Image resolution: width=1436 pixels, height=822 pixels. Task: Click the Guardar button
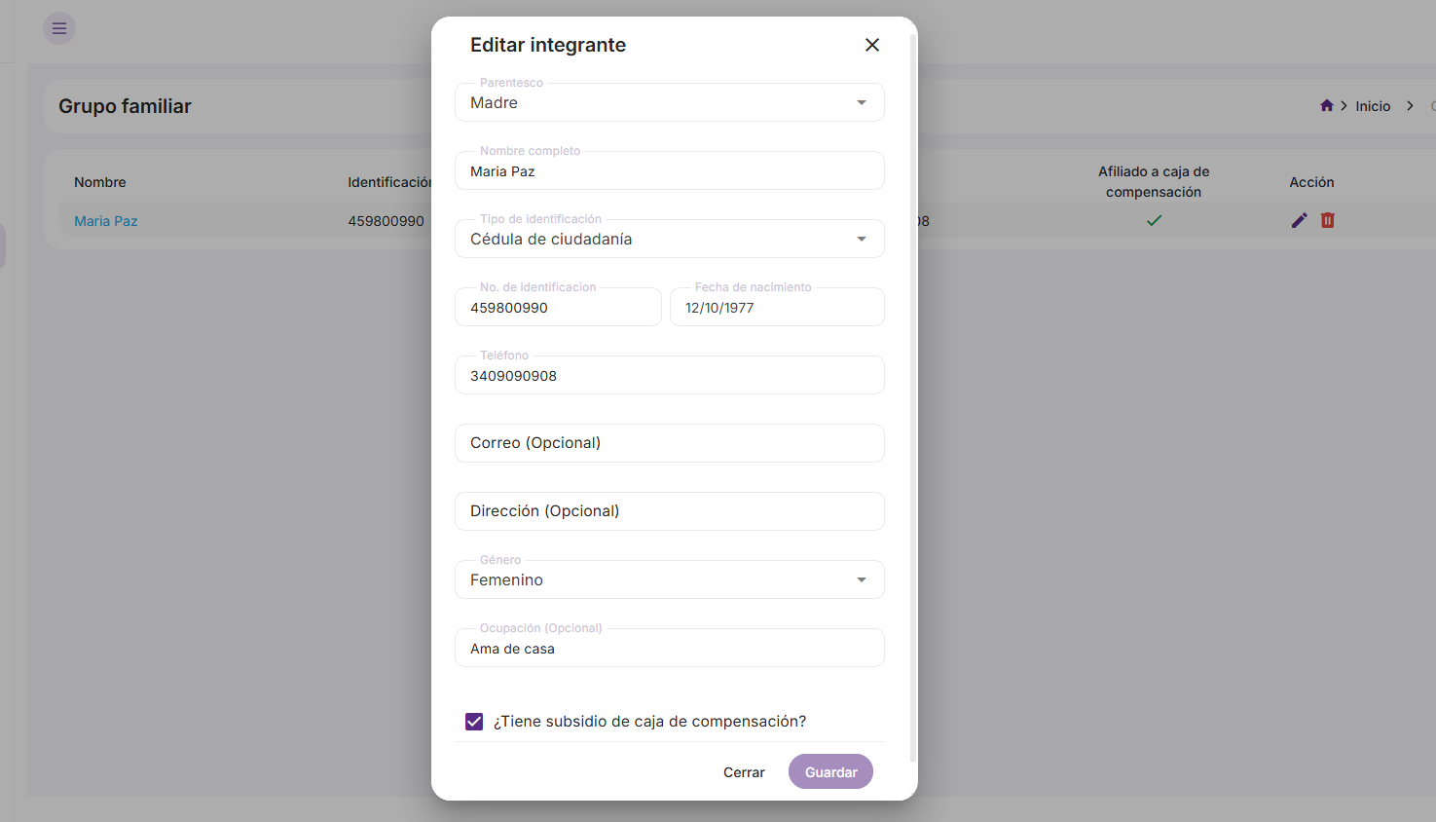coord(830,772)
